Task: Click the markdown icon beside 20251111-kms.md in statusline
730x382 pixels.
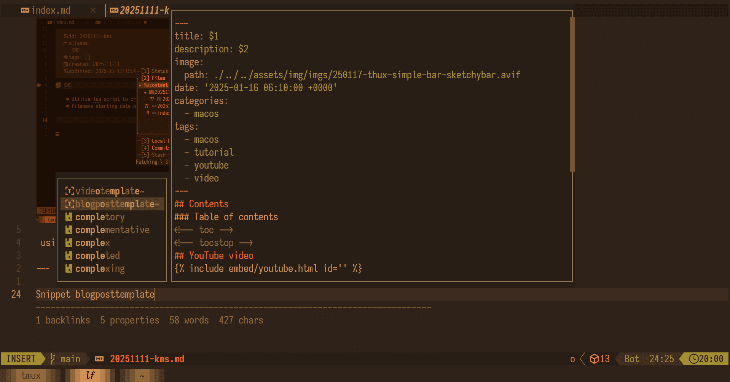Action: pos(99,359)
